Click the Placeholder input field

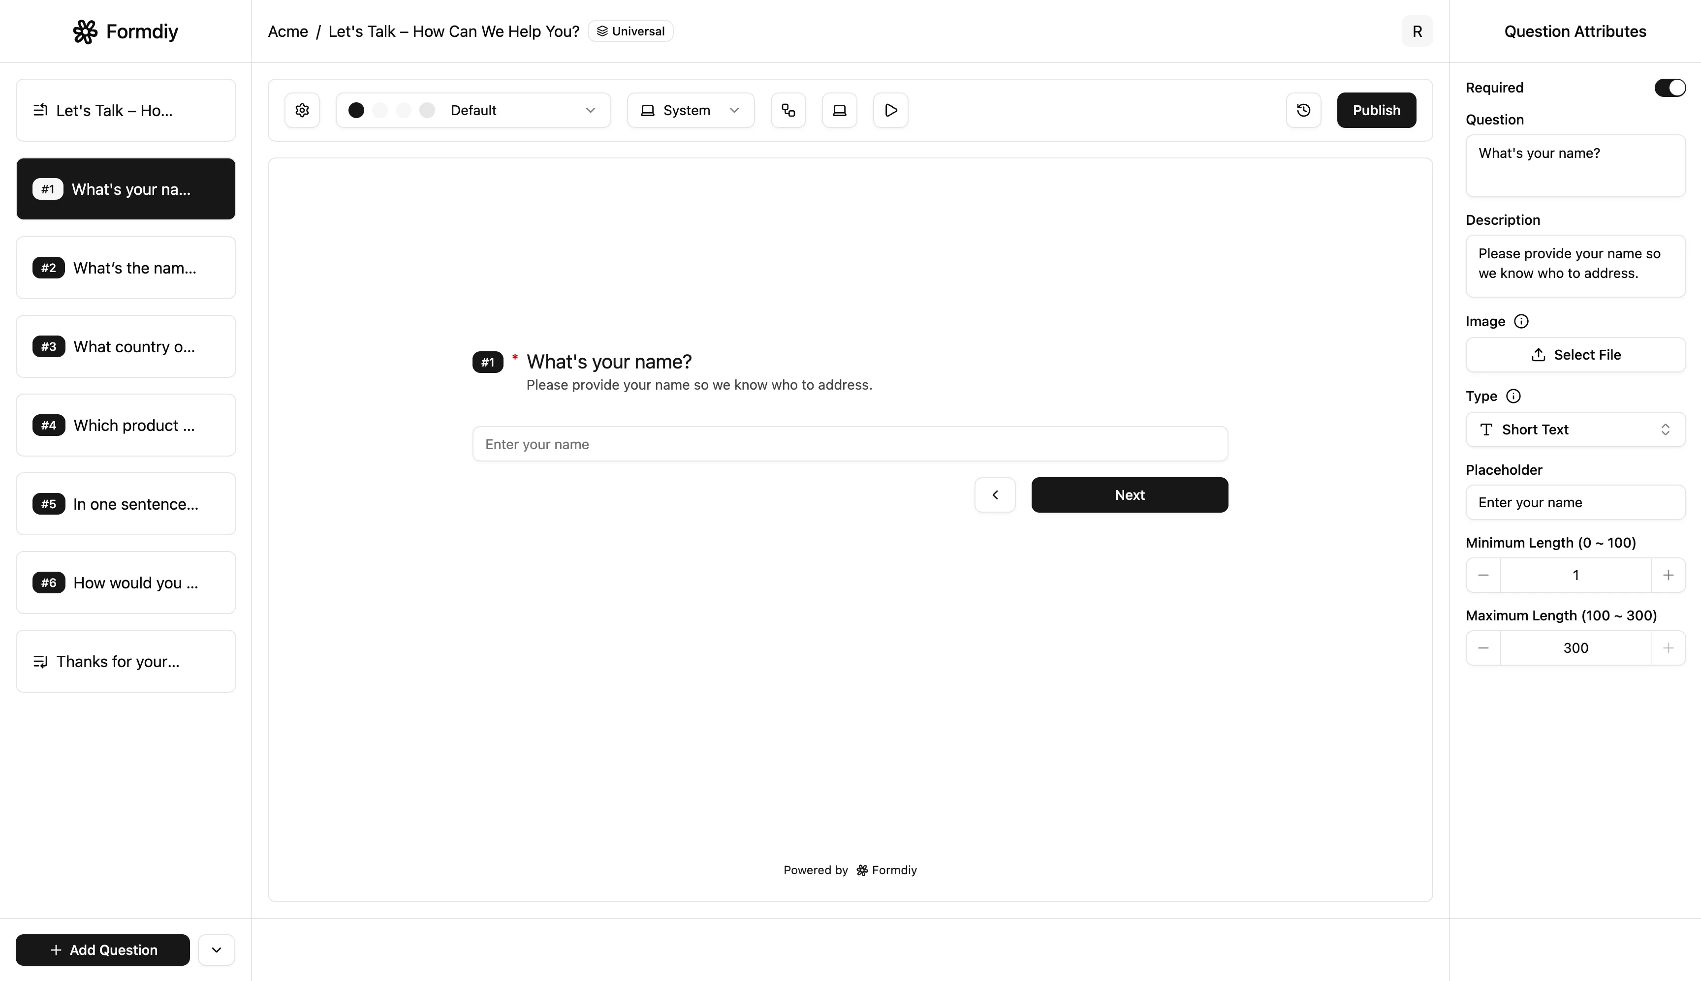click(x=1575, y=503)
